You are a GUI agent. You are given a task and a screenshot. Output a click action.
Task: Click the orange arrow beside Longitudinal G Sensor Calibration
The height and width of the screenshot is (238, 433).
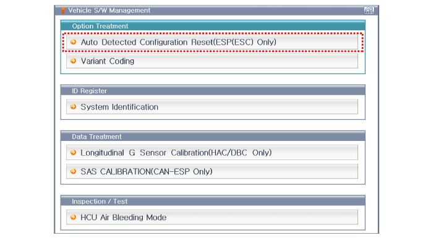coord(73,153)
